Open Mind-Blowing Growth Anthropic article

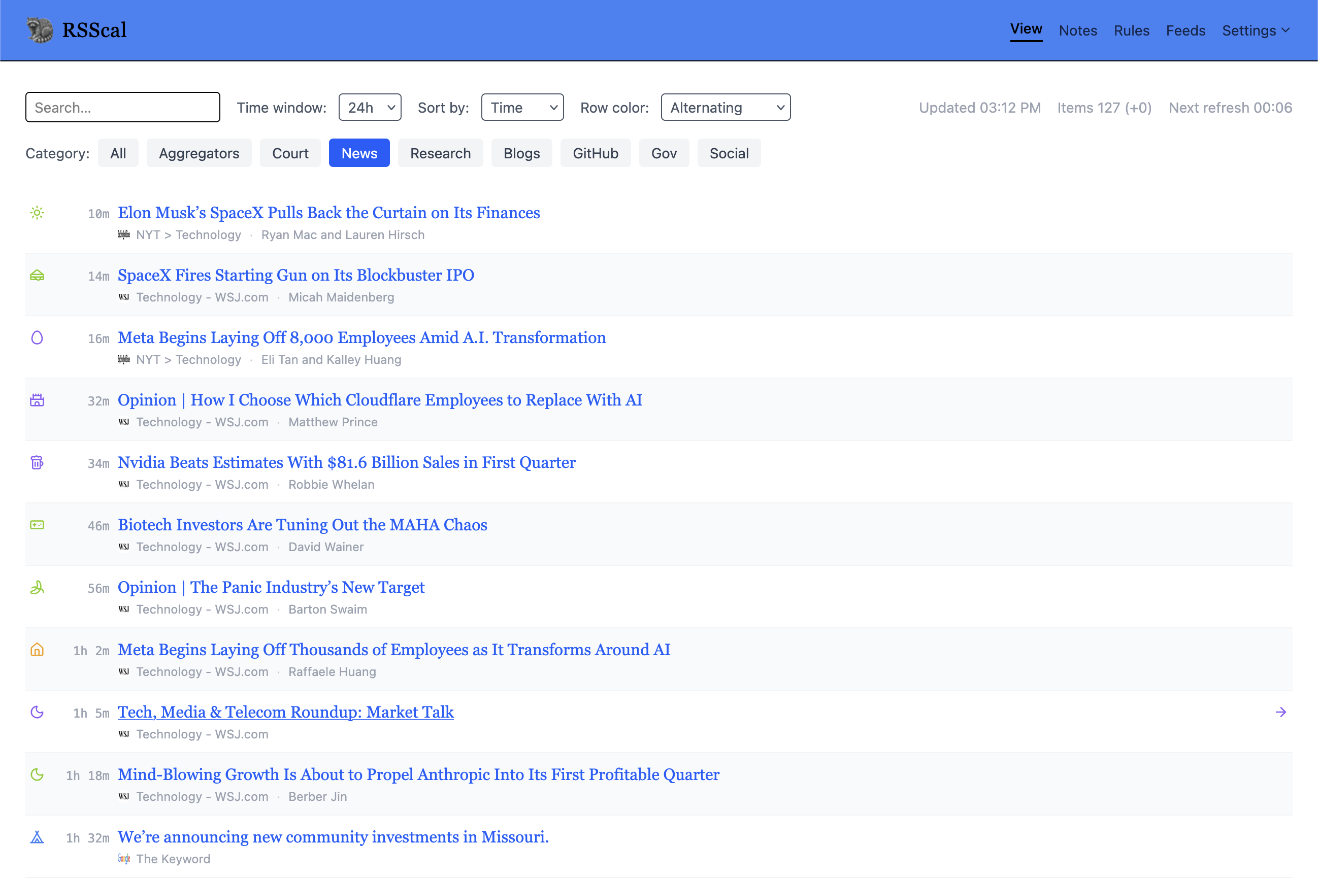pyautogui.click(x=418, y=774)
